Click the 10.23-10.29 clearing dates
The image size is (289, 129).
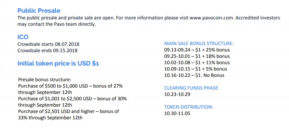[x=177, y=94]
